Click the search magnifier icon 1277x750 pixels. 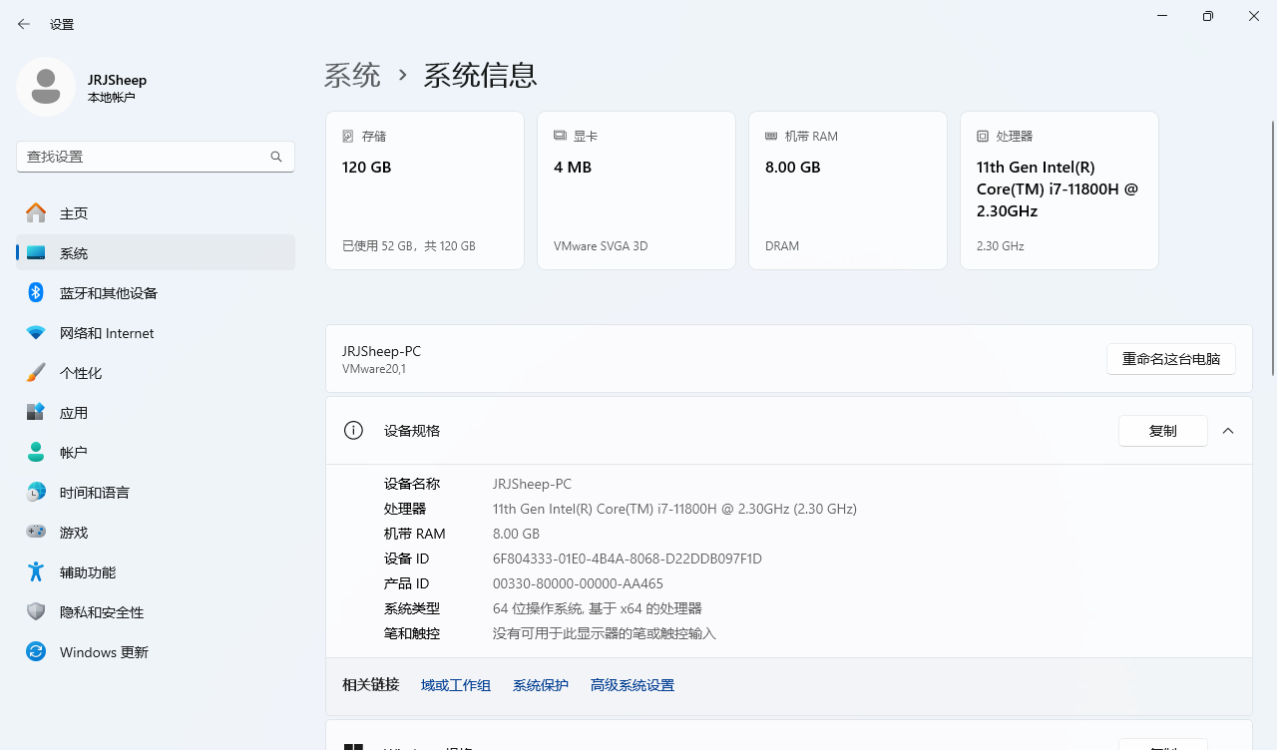click(276, 157)
